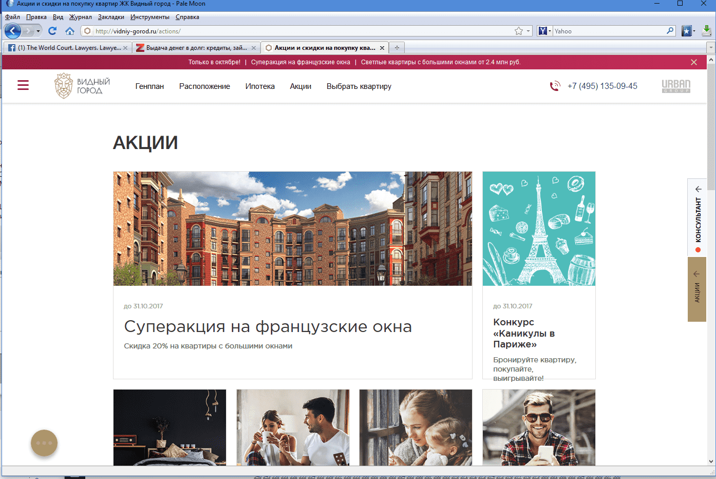Open the Справка menu
The height and width of the screenshot is (479, 716).
187,17
